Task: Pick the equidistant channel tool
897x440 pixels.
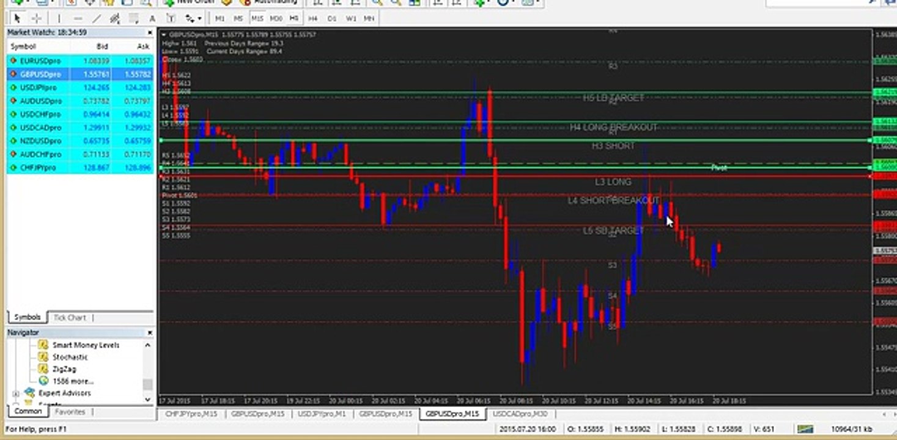Action: click(x=114, y=18)
